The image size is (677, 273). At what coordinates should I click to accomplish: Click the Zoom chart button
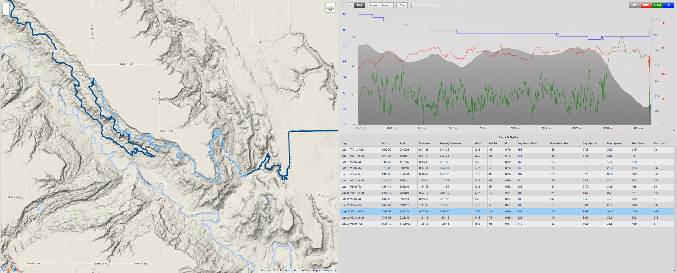coord(373,5)
